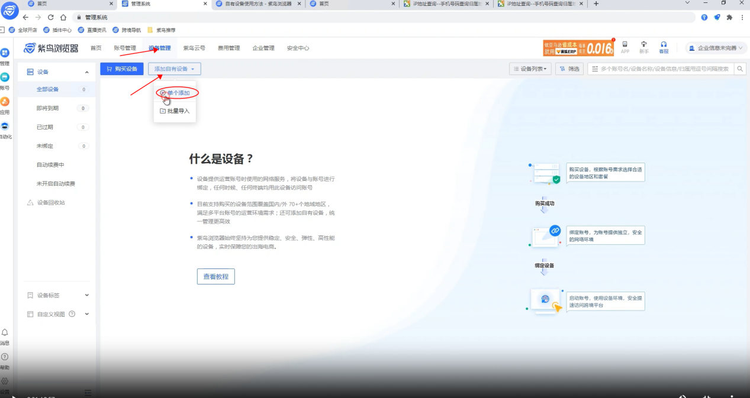This screenshot has height=398, width=750.
Task: Click the search magnifier icon
Action: 740,69
